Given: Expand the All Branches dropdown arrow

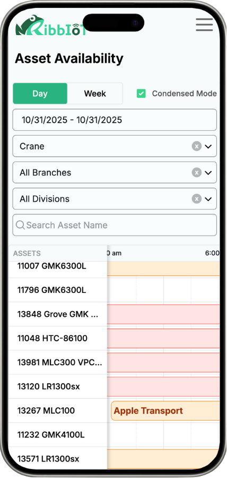Looking at the screenshot, I should click(x=208, y=173).
